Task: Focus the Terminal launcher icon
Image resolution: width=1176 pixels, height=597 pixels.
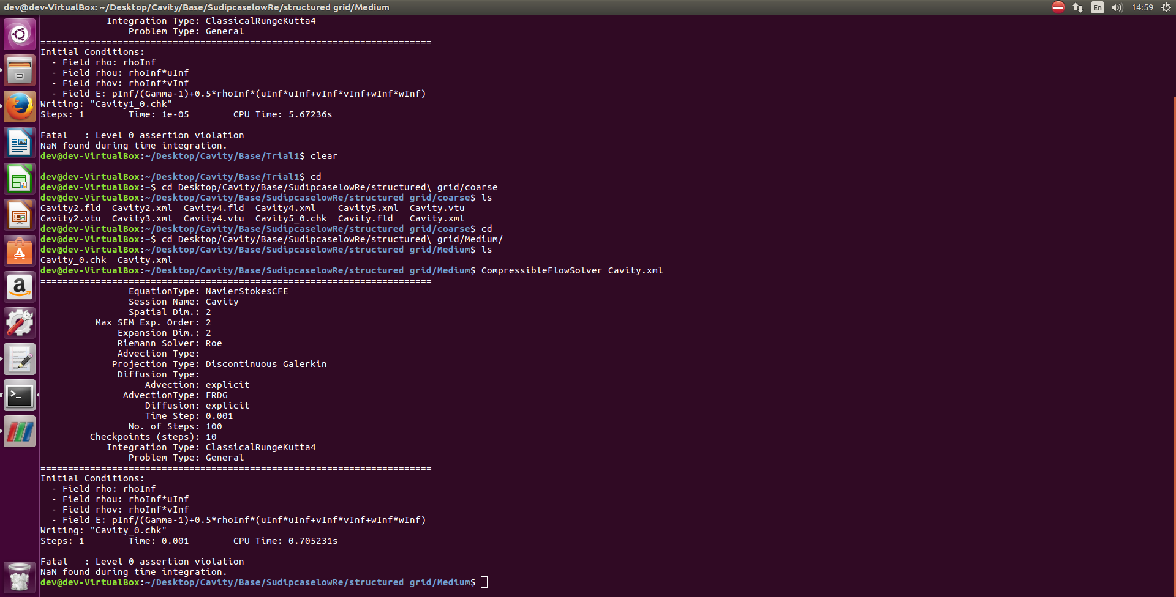Action: [x=20, y=395]
